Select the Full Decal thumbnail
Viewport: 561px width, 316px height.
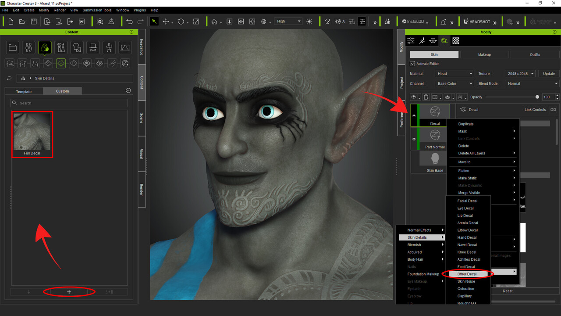tap(32, 134)
